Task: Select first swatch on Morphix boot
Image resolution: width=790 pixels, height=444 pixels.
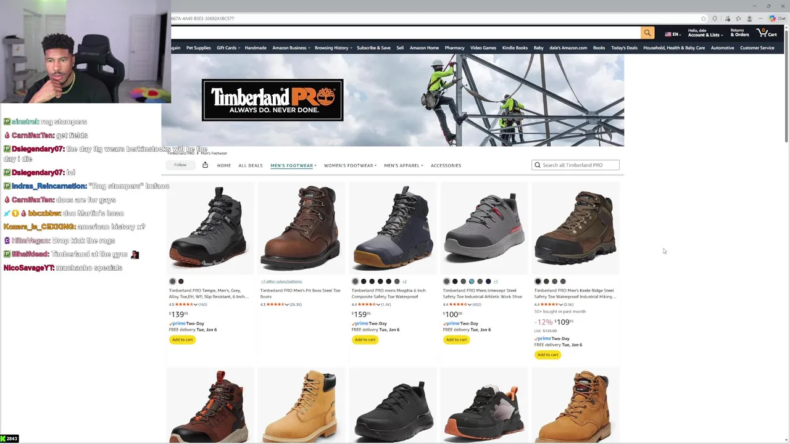Action: 355,281
